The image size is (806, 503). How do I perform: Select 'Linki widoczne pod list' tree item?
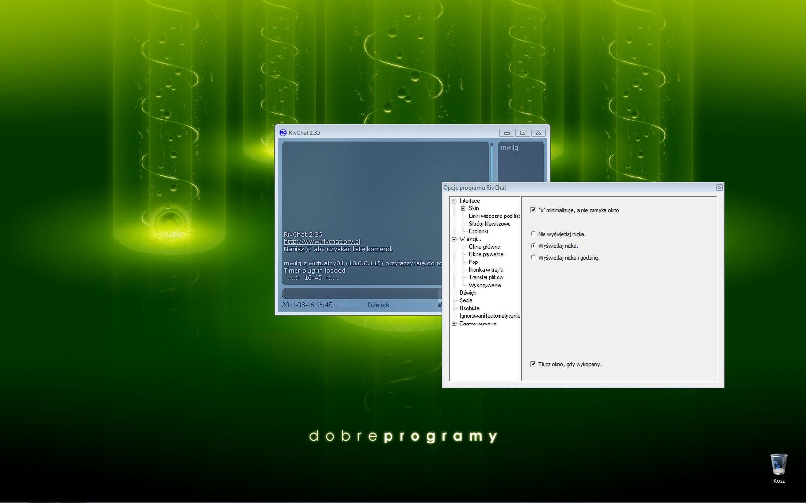tap(494, 216)
